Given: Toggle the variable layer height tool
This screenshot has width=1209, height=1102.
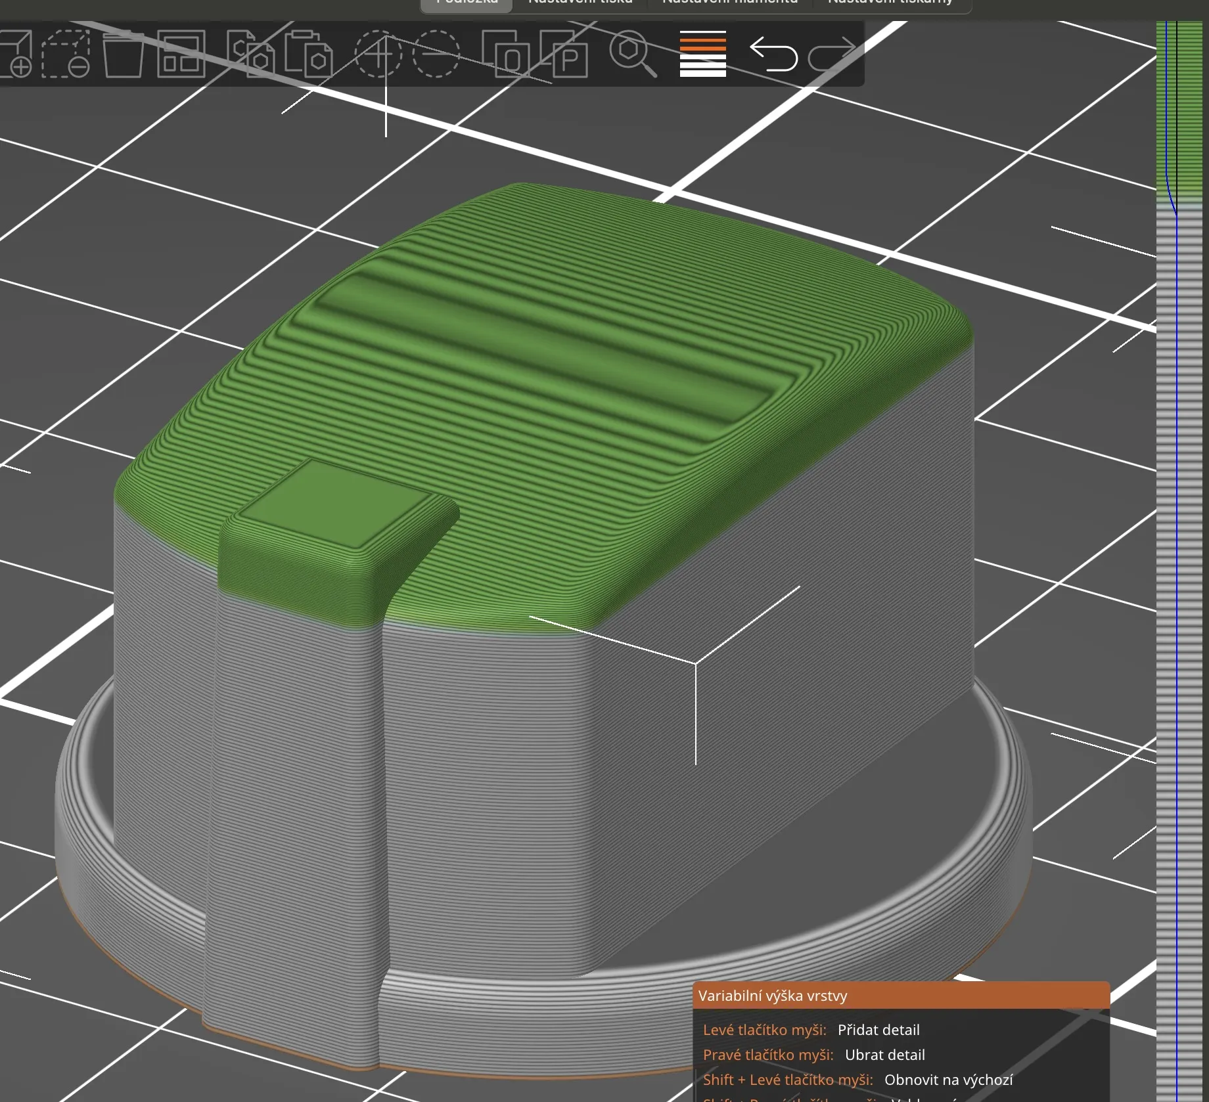Looking at the screenshot, I should [702, 54].
